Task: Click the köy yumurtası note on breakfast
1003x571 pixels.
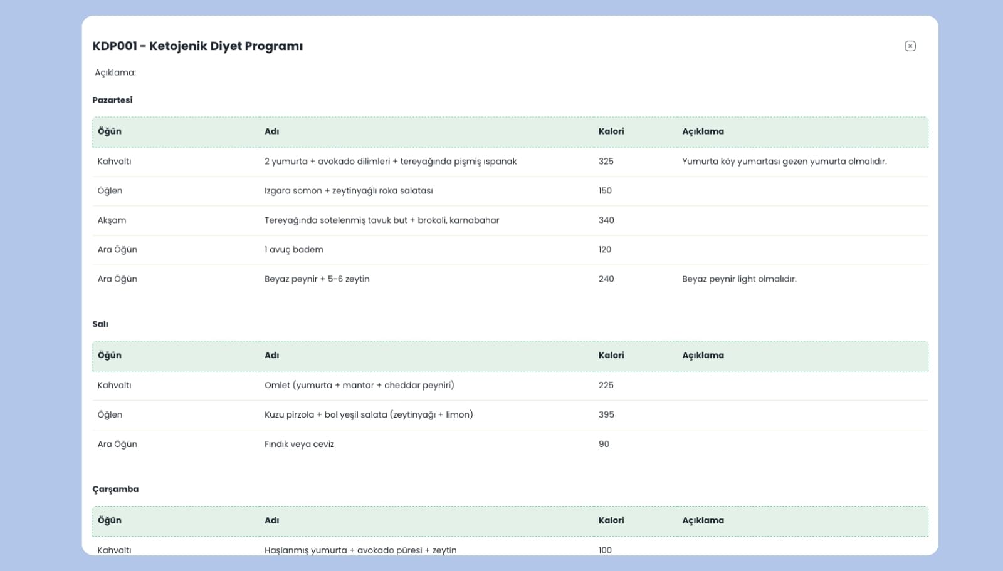Action: tap(784, 162)
